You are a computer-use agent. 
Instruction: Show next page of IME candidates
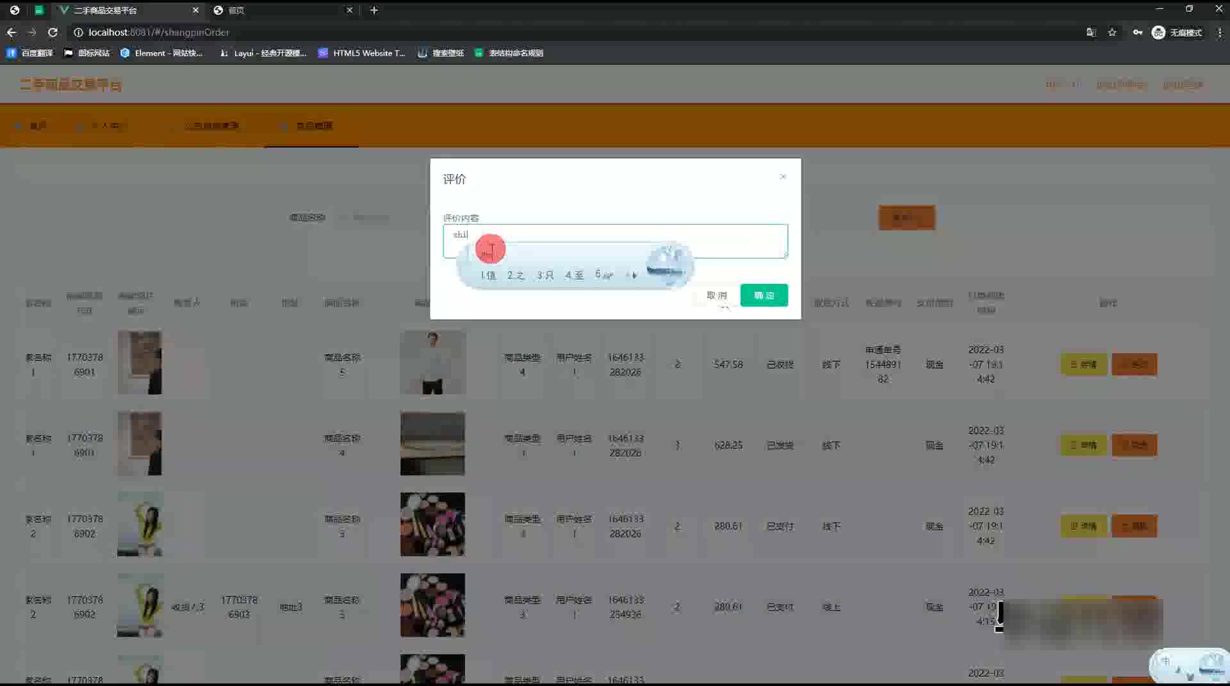coord(634,275)
